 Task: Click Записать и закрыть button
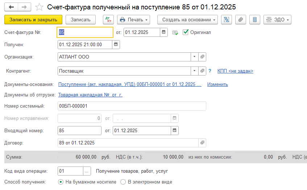pos(33,20)
